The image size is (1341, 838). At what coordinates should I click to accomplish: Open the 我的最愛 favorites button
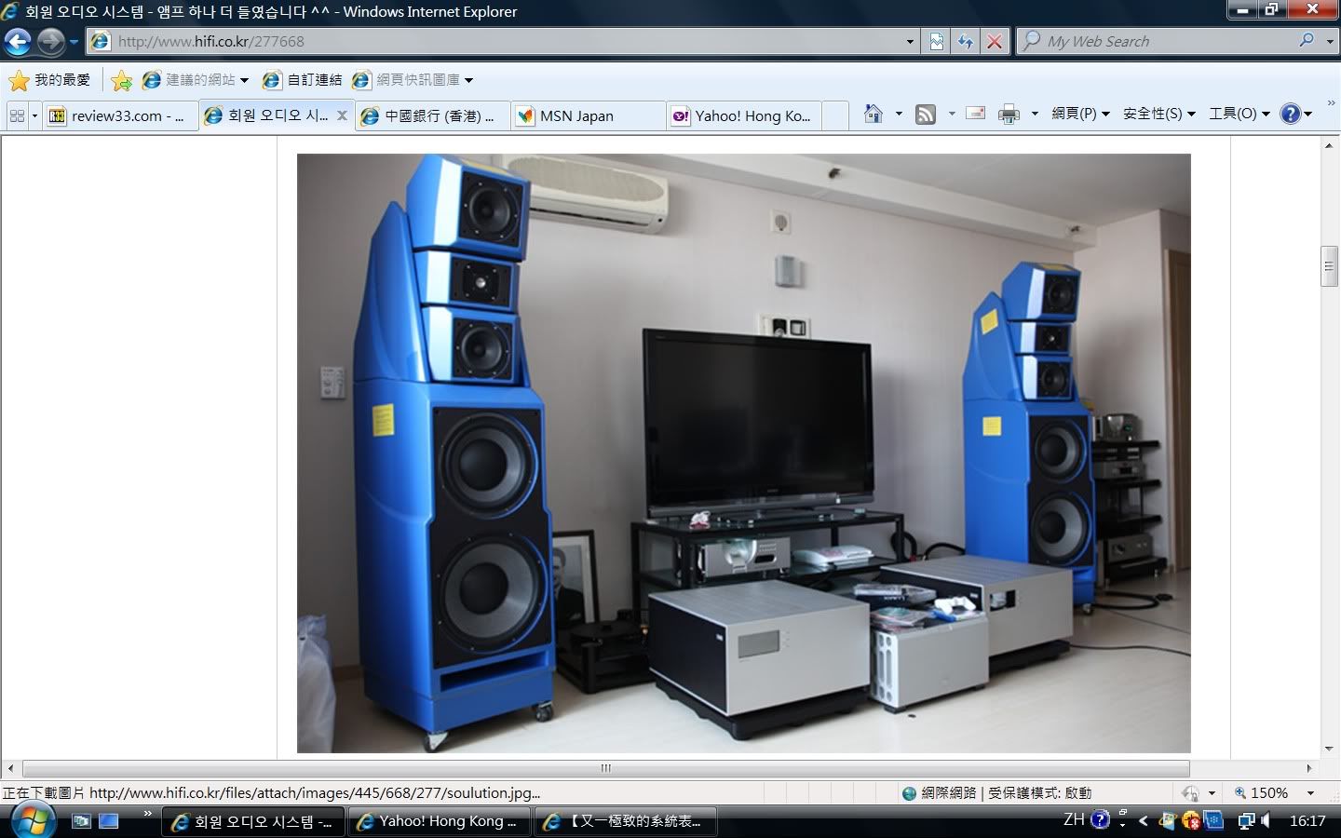pos(50,80)
